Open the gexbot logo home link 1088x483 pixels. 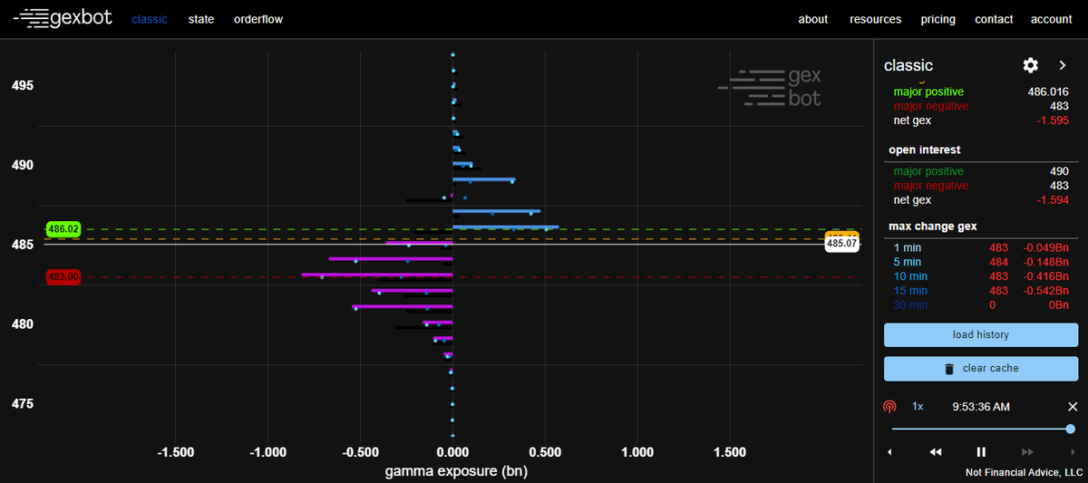click(63, 18)
